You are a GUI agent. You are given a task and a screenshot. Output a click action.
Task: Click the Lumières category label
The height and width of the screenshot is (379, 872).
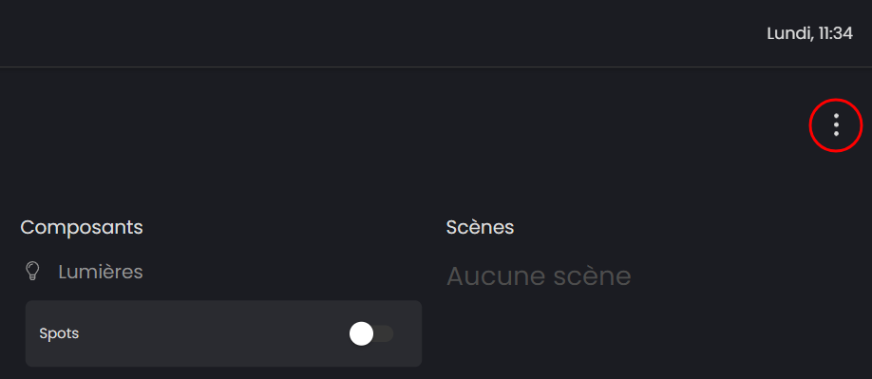101,273
